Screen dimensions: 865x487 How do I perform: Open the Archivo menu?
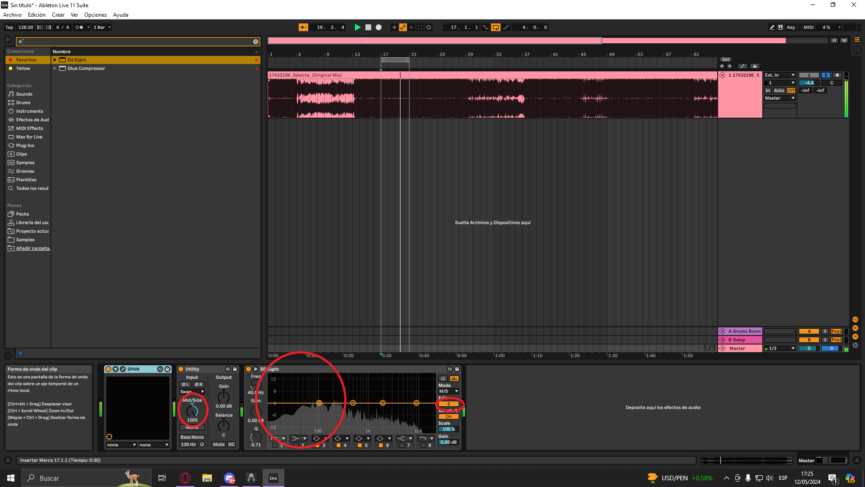13,15
